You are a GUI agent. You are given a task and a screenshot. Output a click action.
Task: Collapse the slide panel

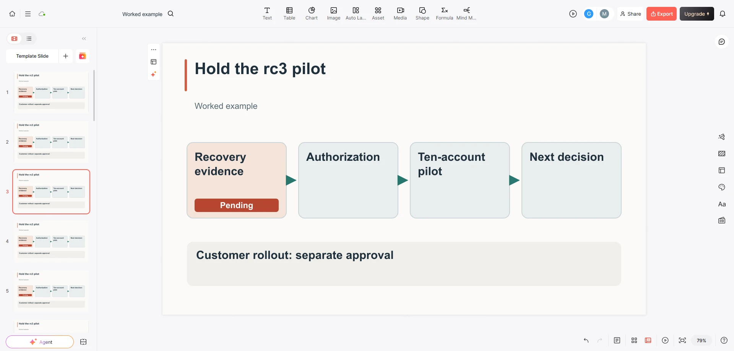[84, 39]
